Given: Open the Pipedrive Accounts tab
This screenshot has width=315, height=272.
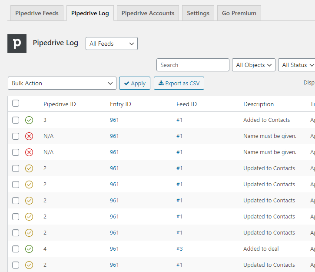Looking at the screenshot, I should 148,13.
